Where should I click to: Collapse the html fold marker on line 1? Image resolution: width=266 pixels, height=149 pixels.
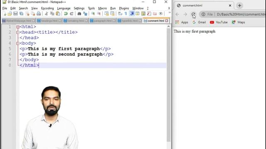[18, 26]
